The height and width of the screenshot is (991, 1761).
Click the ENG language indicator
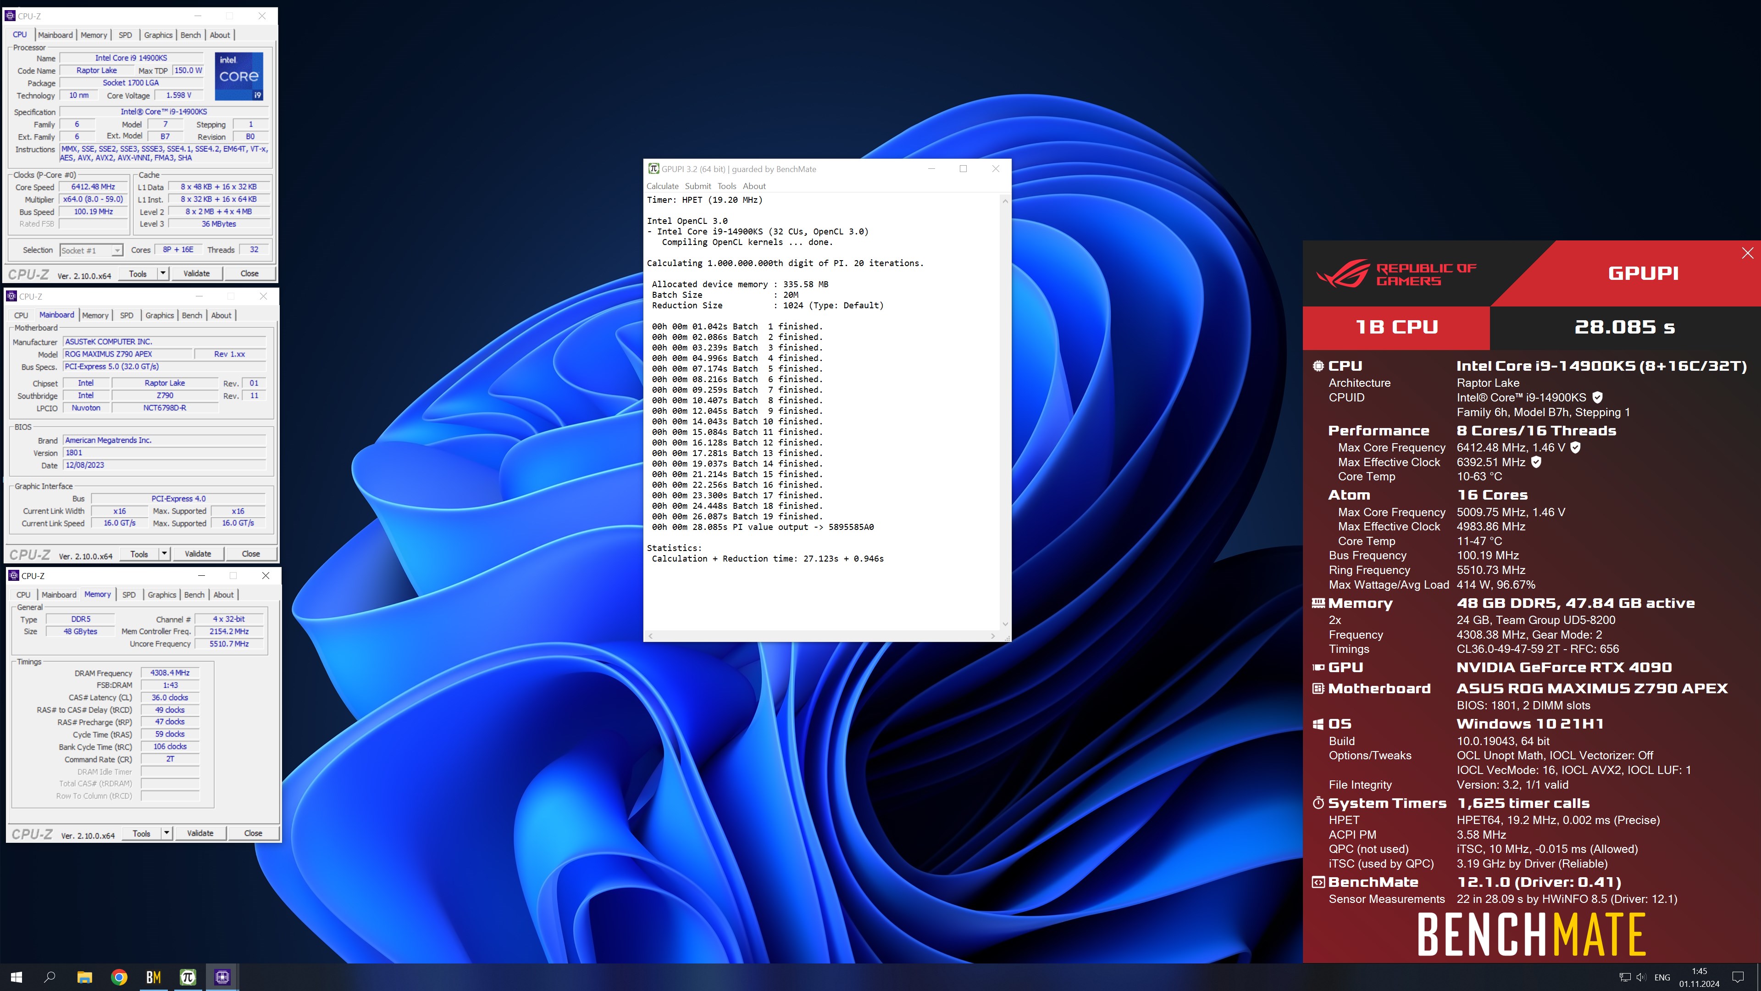(1662, 977)
